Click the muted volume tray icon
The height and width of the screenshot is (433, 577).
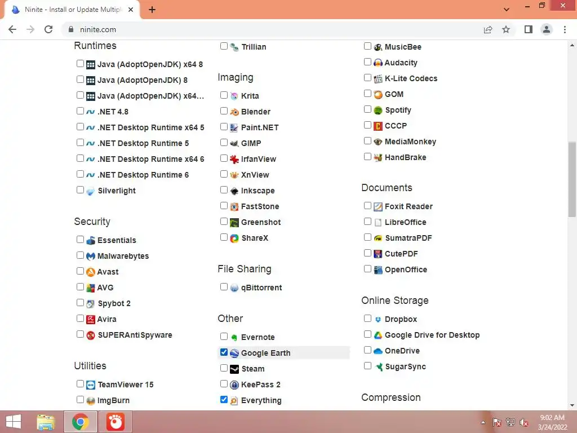(524, 422)
